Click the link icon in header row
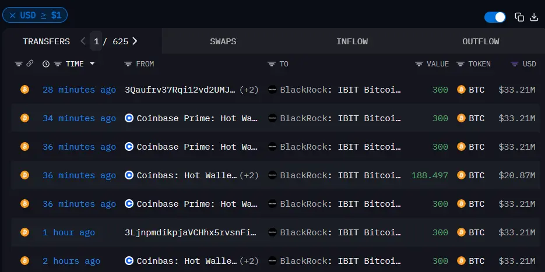This screenshot has width=545, height=272. click(30, 63)
